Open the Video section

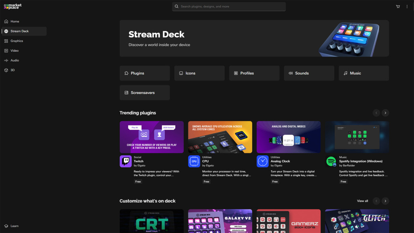(x=24, y=51)
